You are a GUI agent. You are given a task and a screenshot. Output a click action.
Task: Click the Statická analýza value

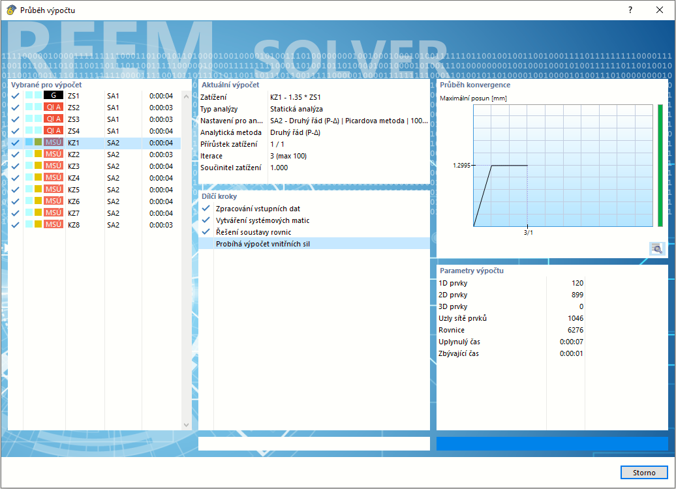tap(297, 109)
